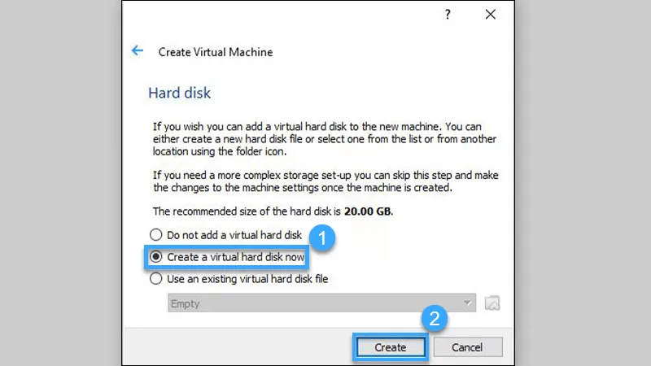Browse for disk file with folder icon
Image resolution: width=651 pixels, height=366 pixels.
[x=492, y=303]
